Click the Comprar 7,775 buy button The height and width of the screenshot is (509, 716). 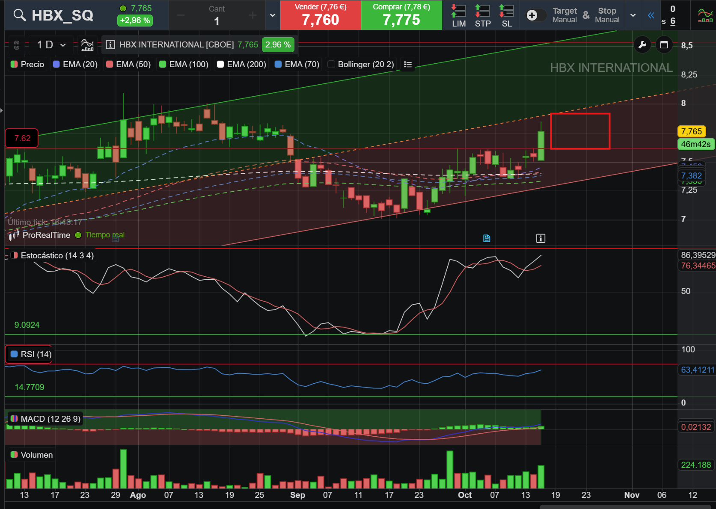click(401, 15)
